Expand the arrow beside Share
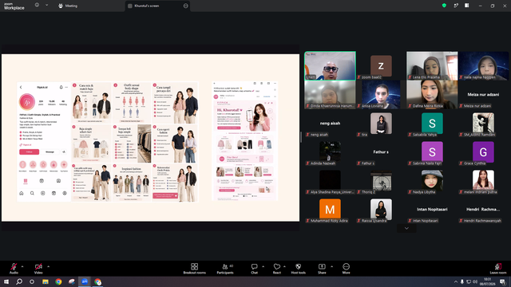 (x=332, y=266)
